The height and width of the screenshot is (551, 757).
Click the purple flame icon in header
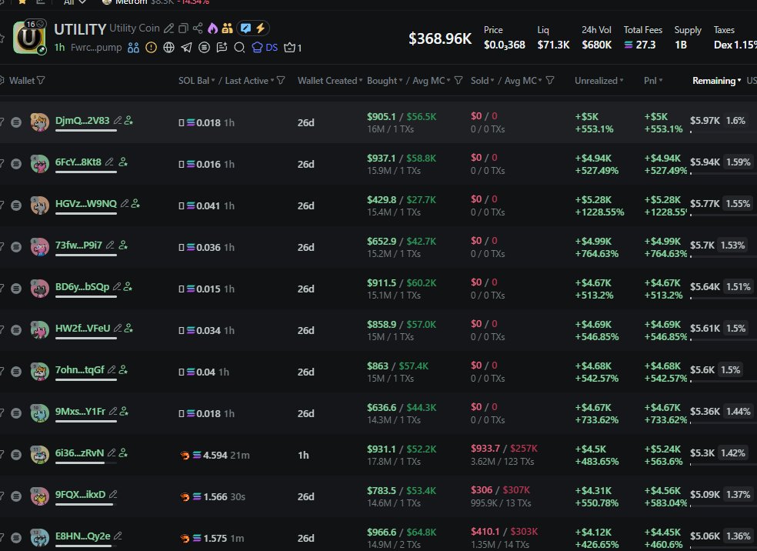[x=212, y=28]
